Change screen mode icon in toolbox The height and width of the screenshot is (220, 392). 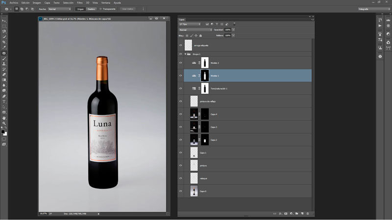4,144
